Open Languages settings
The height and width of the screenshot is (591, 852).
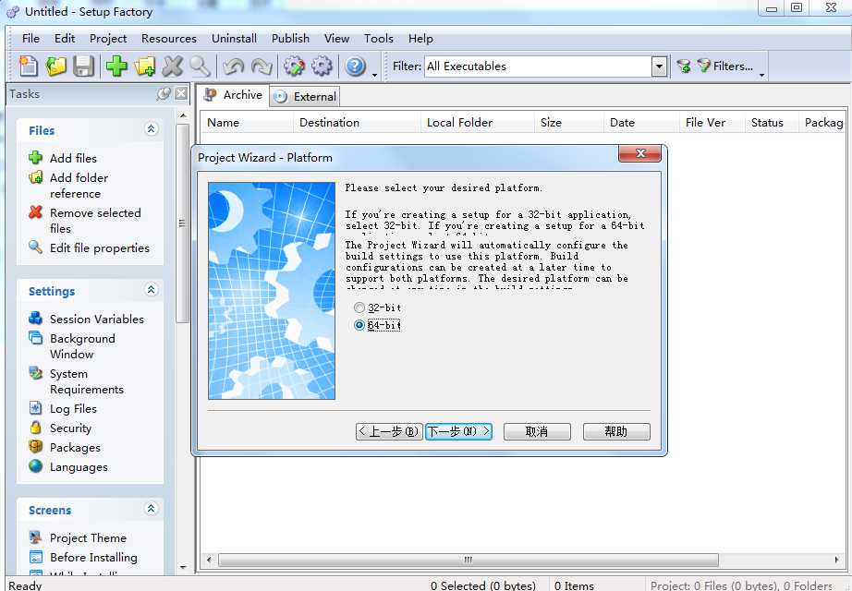point(79,467)
